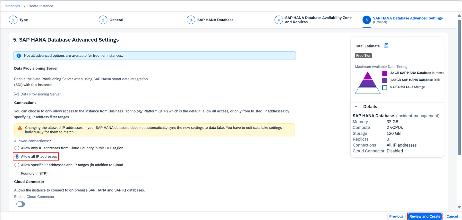Screen dimensions: 462x220
Task: Select Allow specific IP addresses and ranges
Action: pyautogui.click(x=17, y=165)
